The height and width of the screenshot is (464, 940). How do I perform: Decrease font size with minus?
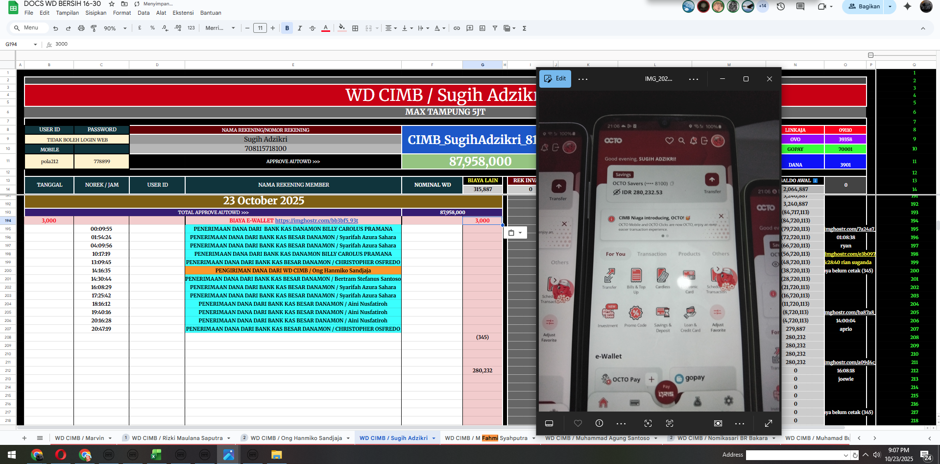[247, 28]
